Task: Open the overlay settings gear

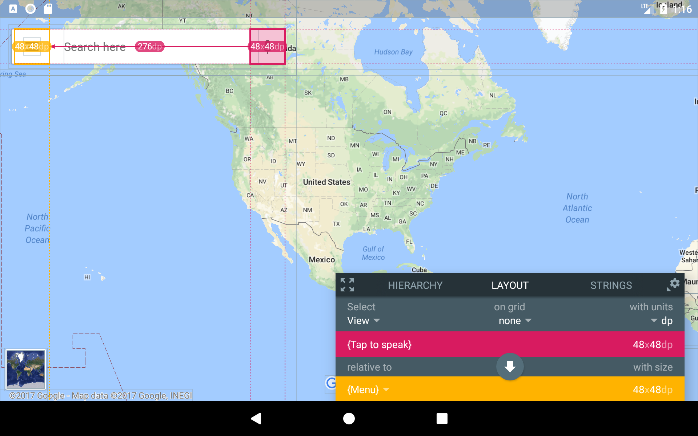Action: pyautogui.click(x=675, y=283)
